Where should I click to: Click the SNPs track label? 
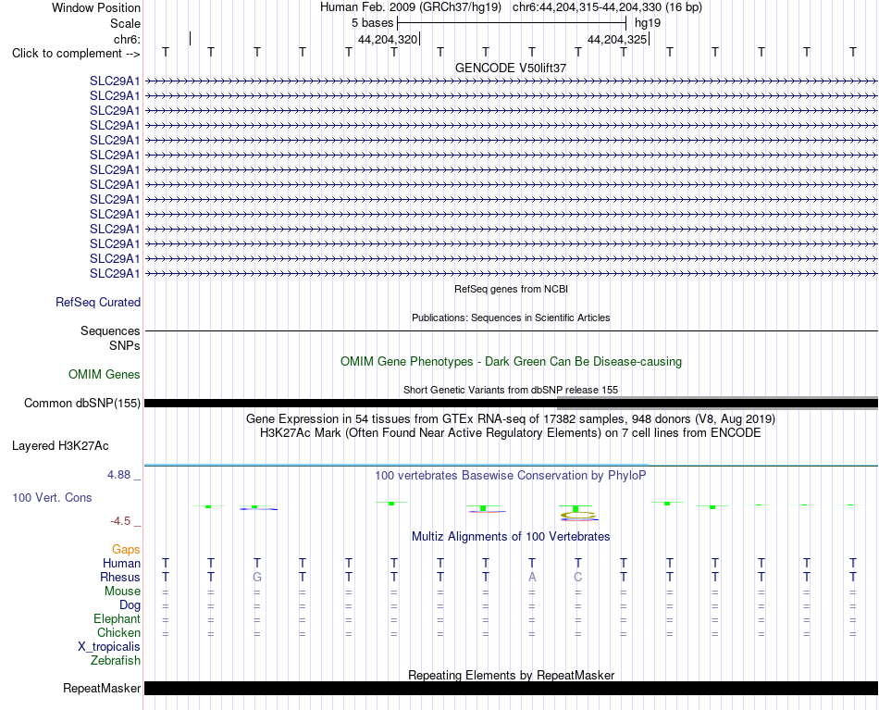125,345
